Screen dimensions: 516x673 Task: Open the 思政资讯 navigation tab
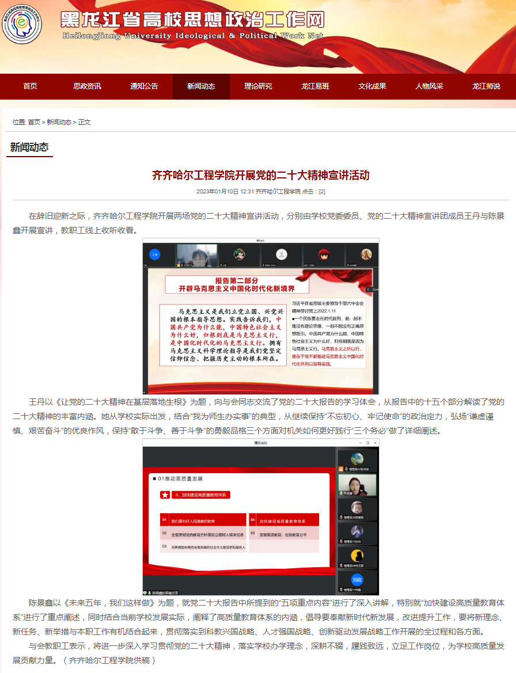pyautogui.click(x=87, y=86)
